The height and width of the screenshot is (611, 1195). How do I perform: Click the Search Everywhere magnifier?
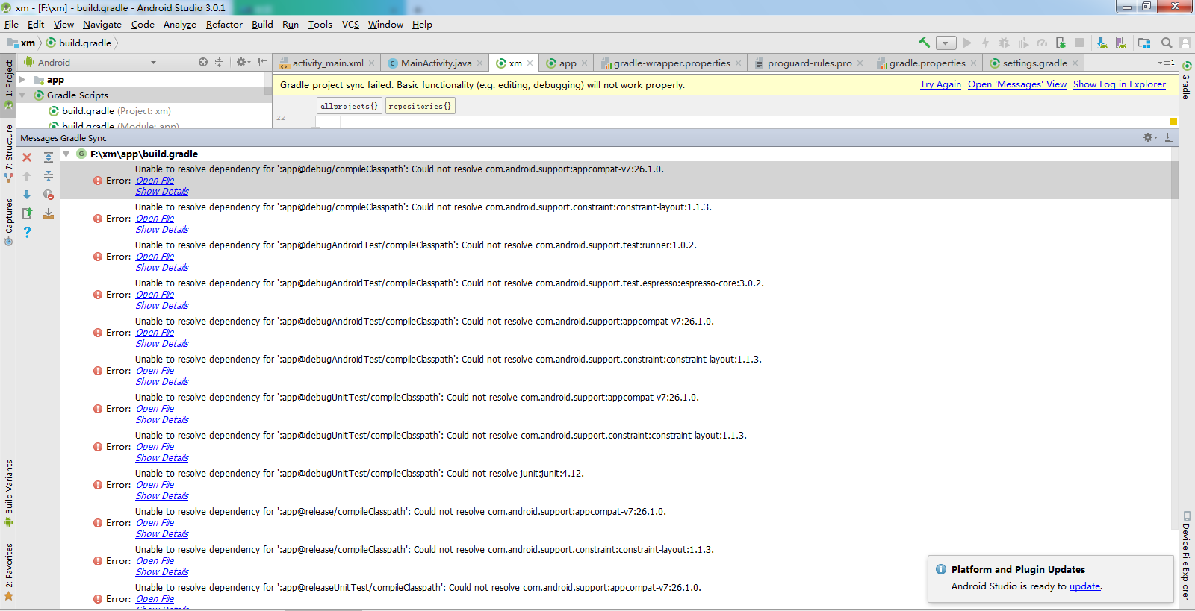coord(1167,43)
